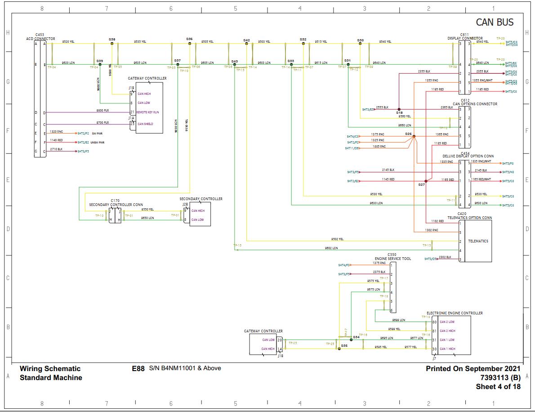
Task: Click the "9800 PUR" wire label
Action: coord(103,111)
